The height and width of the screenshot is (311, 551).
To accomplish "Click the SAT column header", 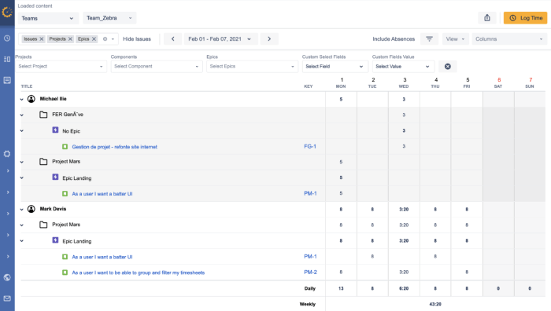I will (498, 82).
